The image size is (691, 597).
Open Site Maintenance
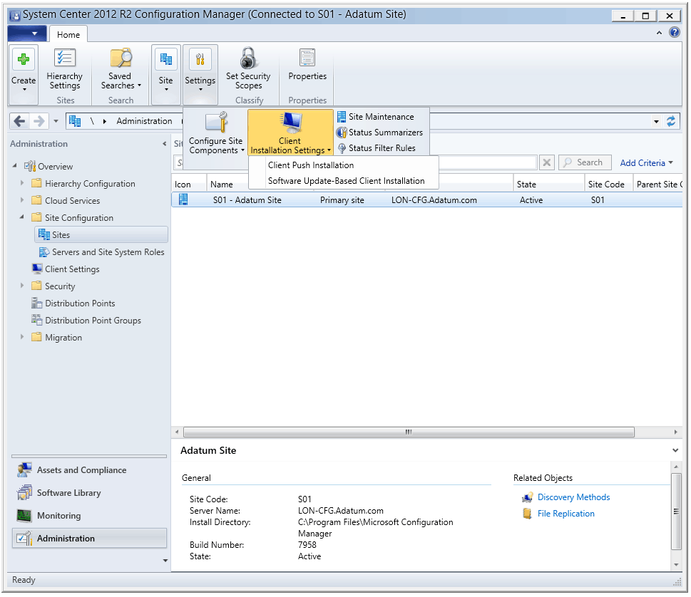pyautogui.click(x=376, y=117)
